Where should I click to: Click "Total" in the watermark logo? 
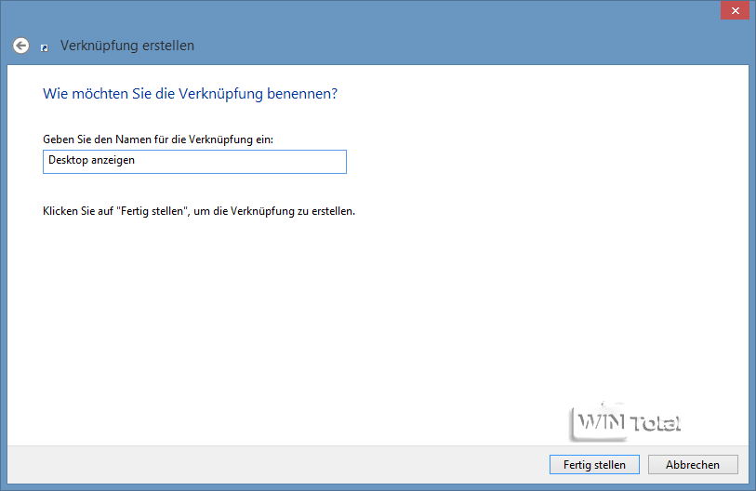[655, 424]
